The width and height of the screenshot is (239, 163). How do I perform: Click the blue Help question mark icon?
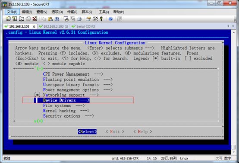(111, 19)
